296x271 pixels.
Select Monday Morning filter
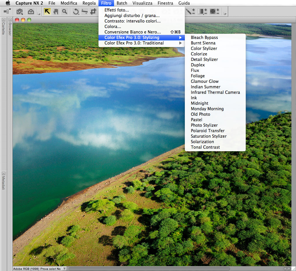[x=215, y=109]
